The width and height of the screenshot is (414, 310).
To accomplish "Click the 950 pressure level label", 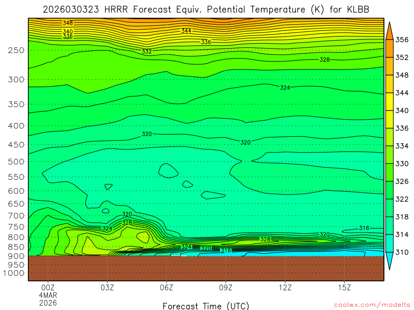I will 16,265.
